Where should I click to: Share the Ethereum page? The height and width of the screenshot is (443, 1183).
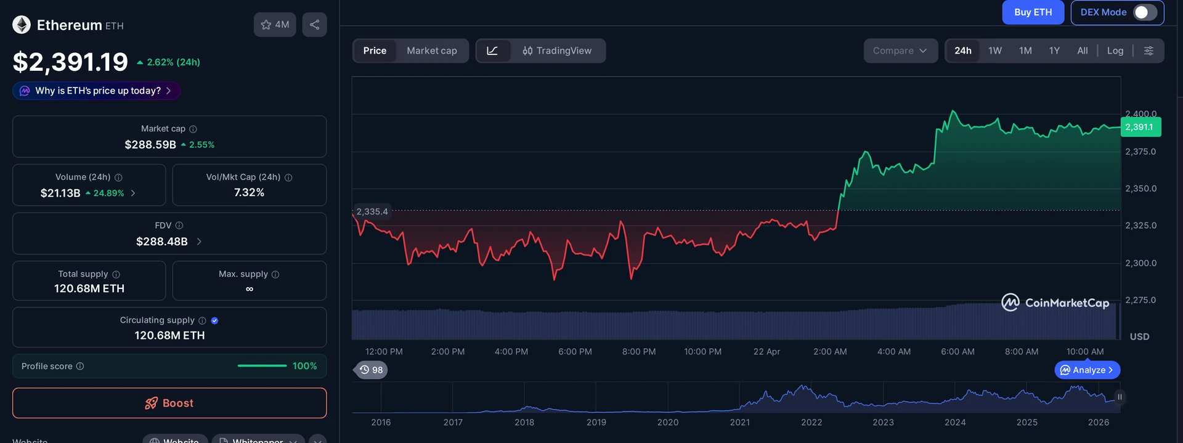314,25
